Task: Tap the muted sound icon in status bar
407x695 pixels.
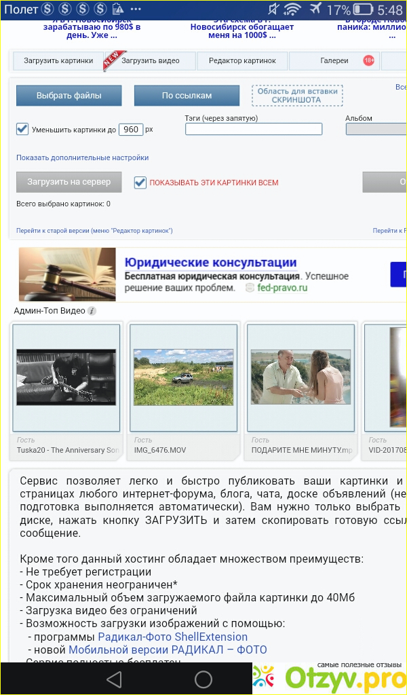Action: 273,10
